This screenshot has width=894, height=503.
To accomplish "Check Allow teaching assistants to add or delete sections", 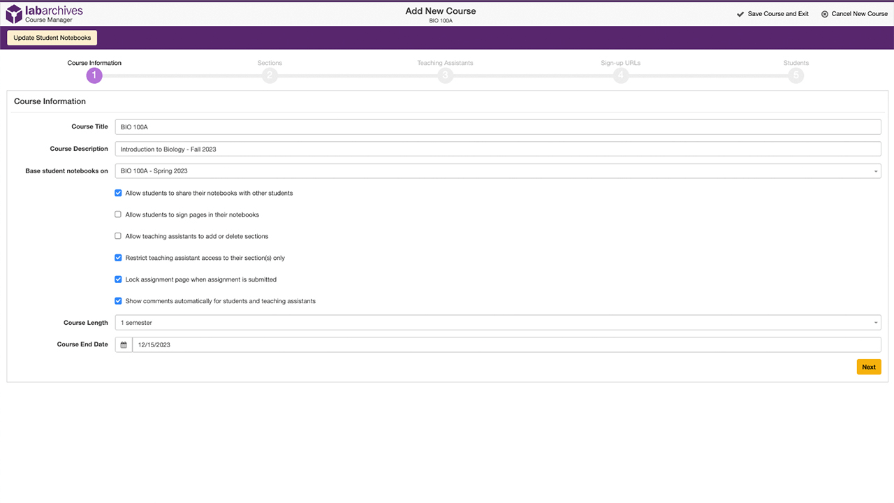I will pos(118,236).
